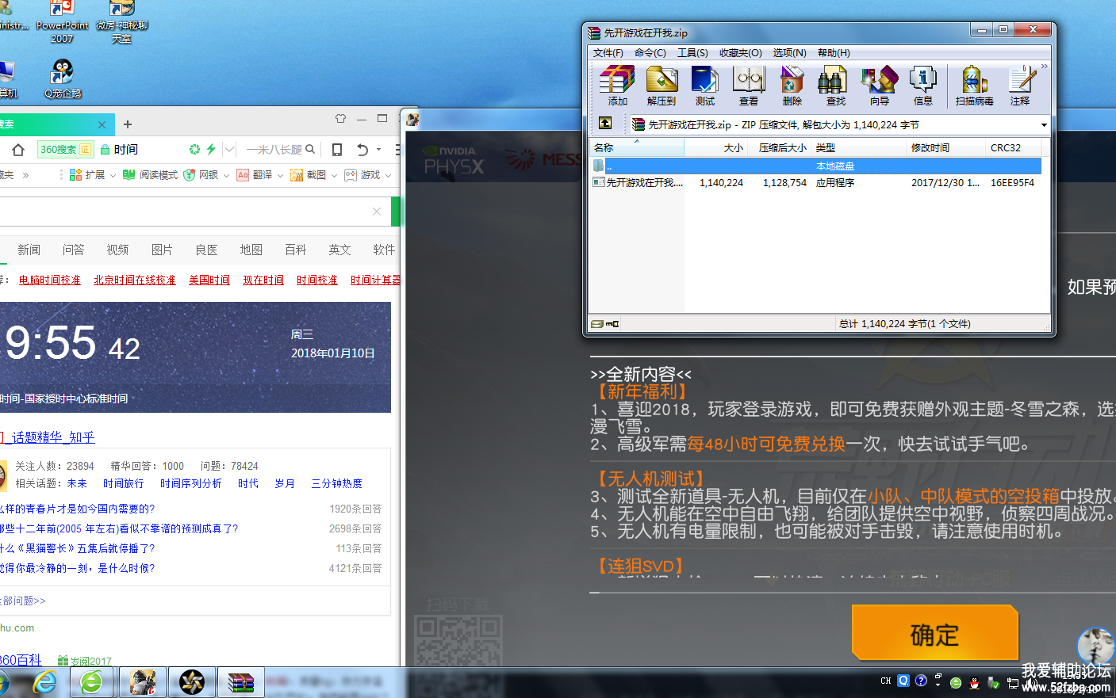1116x698 pixels.
Task: Switch to the 视频 search tab
Action: tap(118, 250)
